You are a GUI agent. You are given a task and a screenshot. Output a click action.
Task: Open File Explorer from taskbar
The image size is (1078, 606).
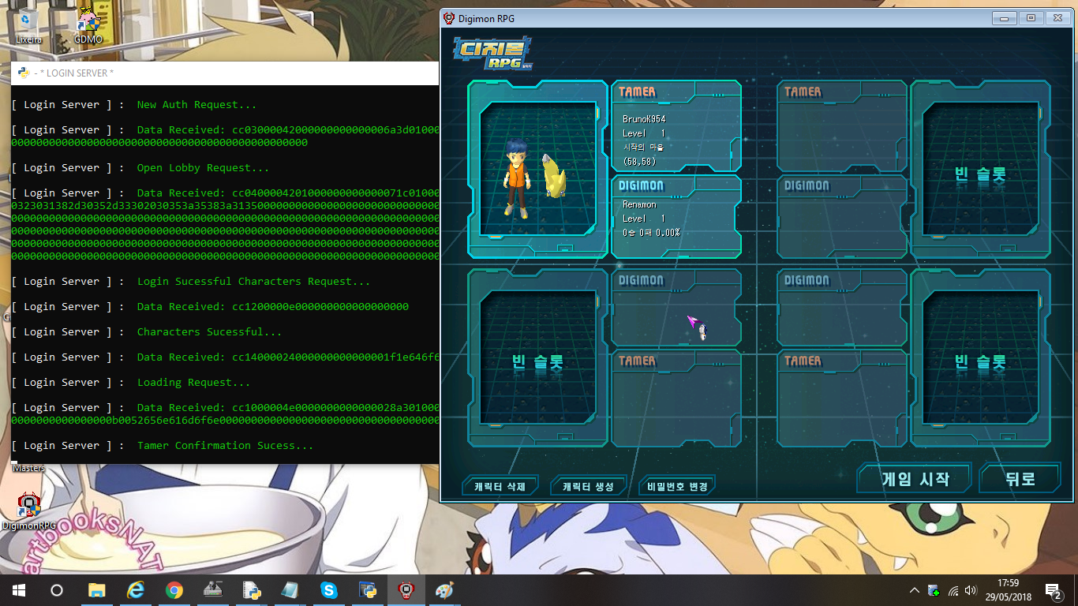[96, 590]
